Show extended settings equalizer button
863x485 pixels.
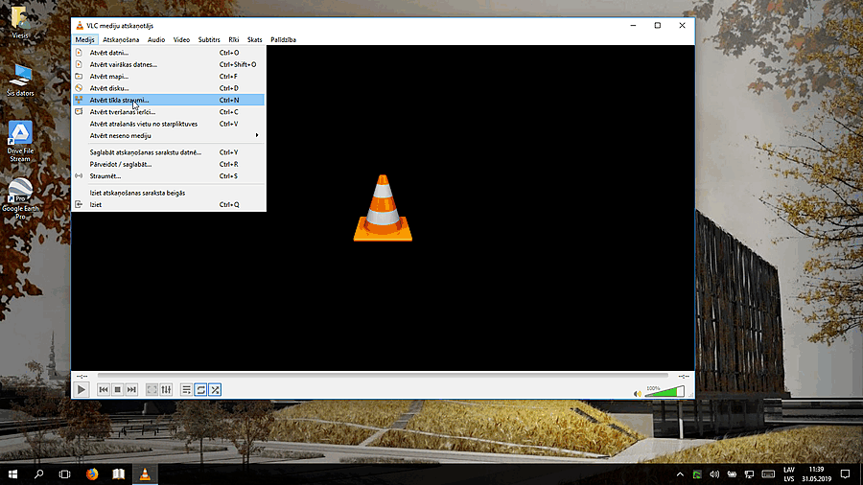coord(166,390)
